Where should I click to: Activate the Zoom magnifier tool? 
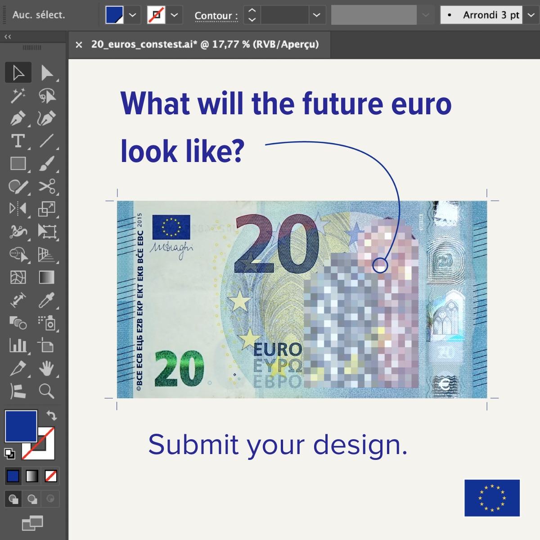point(47,391)
